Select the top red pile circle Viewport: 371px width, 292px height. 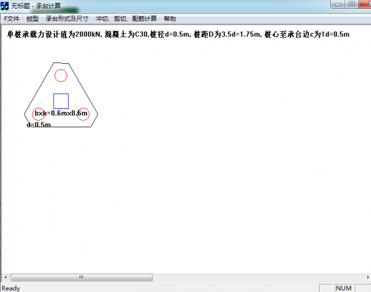(61, 75)
